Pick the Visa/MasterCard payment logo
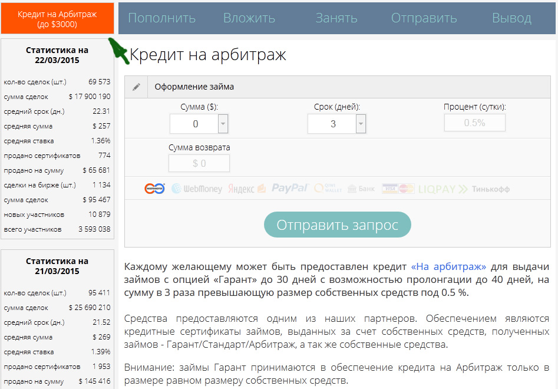This screenshot has width=558, height=389. click(398, 189)
